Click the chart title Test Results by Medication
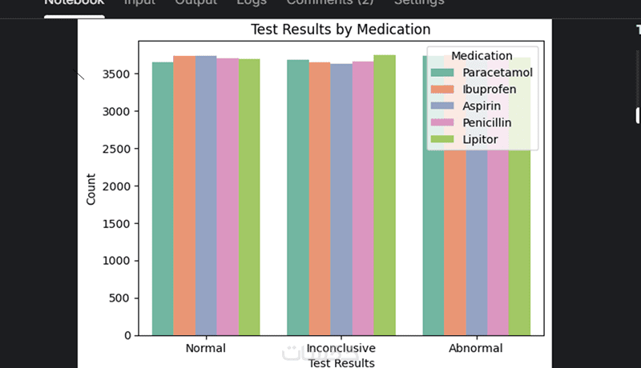Screen dimensions: 641x368 click(341, 30)
